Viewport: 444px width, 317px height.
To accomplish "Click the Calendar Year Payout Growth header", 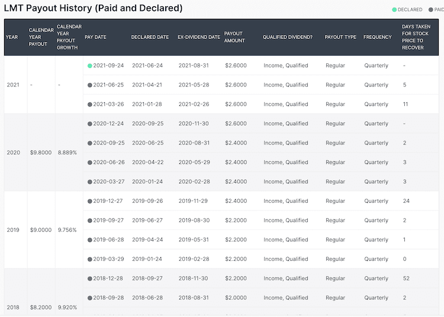I will tap(69, 37).
